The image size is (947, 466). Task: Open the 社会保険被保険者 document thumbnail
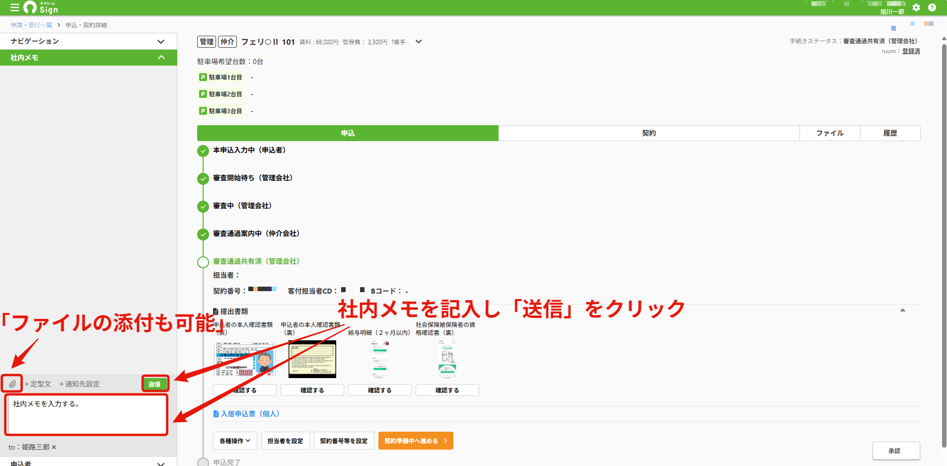pyautogui.click(x=447, y=359)
